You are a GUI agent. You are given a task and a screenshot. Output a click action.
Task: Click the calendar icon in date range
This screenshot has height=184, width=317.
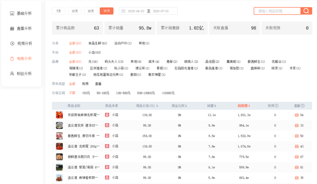coord(123,11)
